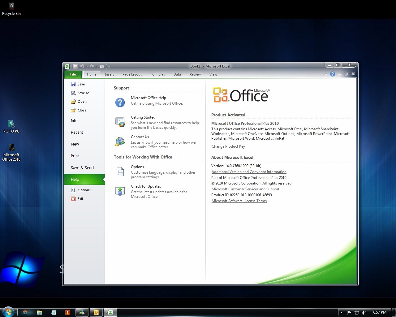396x317 pixels.
Task: Restore the workbook window inside Excel
Action: pyautogui.click(x=346, y=74)
